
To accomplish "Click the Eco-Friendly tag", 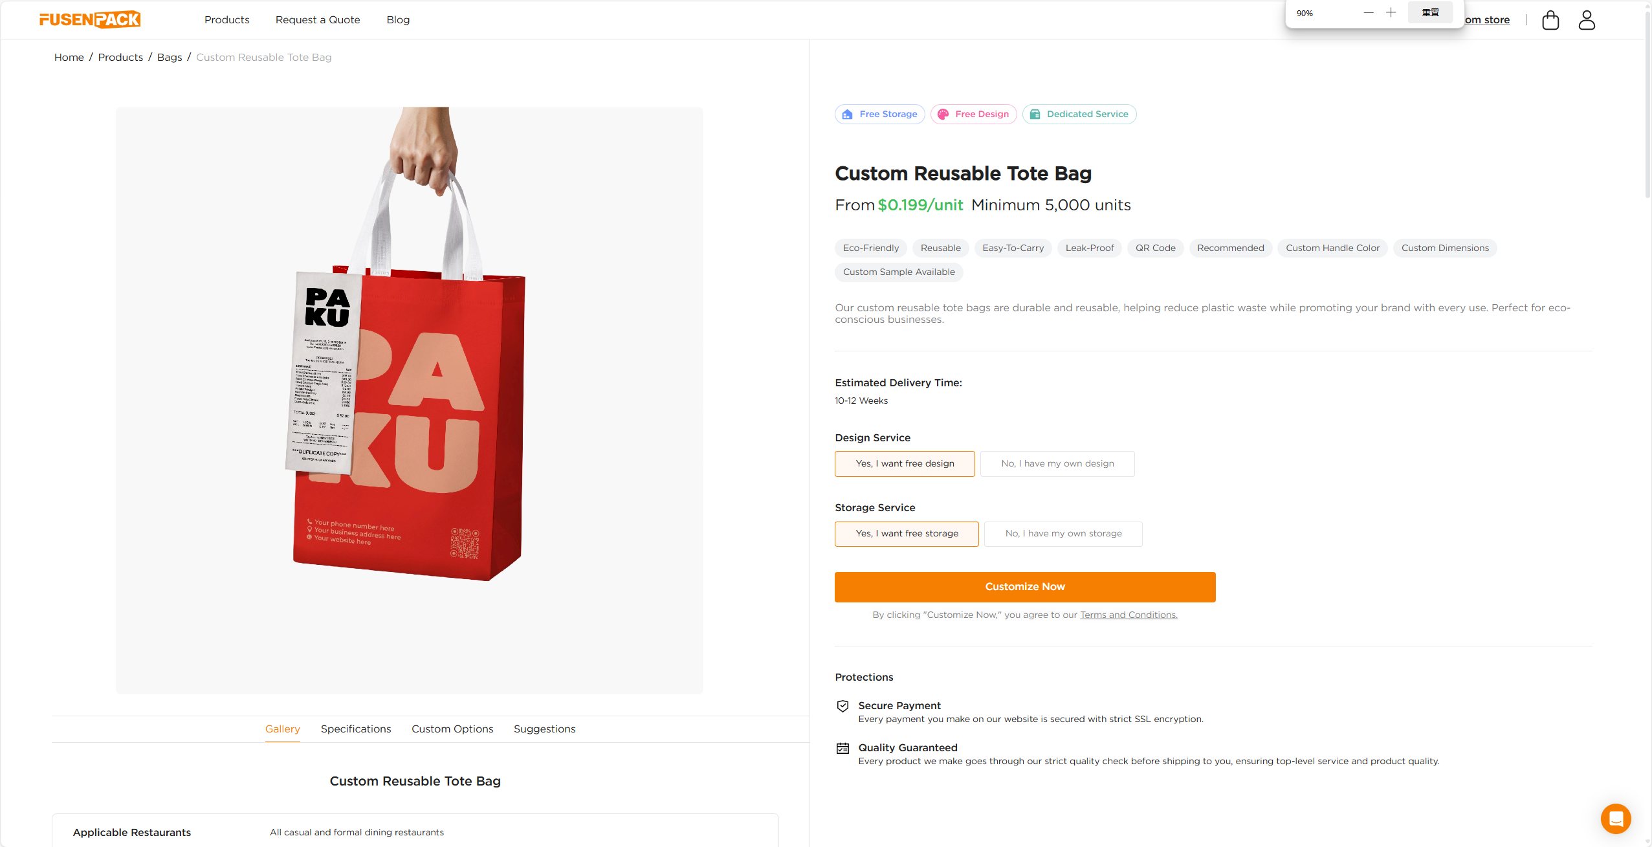I will [x=870, y=248].
